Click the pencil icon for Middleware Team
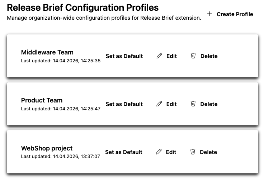This screenshot has height=182, width=278. pos(160,56)
